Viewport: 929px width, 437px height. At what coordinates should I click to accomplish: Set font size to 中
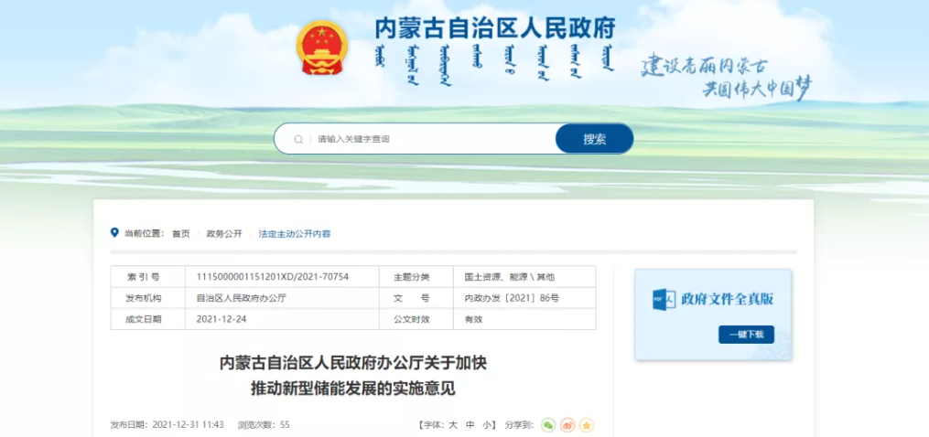coord(470,425)
